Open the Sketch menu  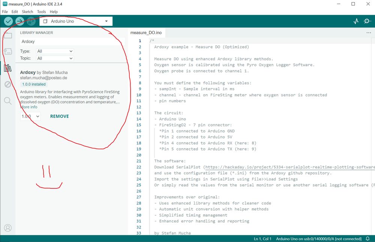pos(27,12)
